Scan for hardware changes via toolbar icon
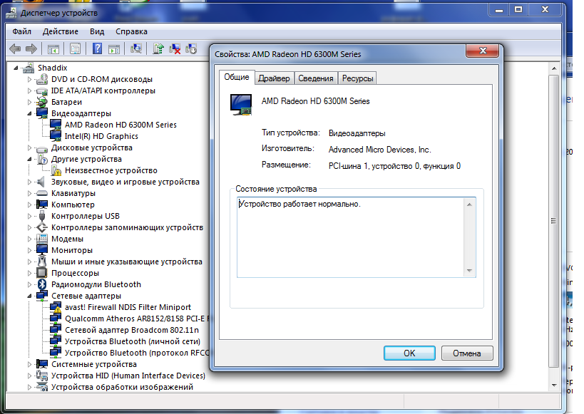This screenshot has width=584, height=414. [x=136, y=48]
